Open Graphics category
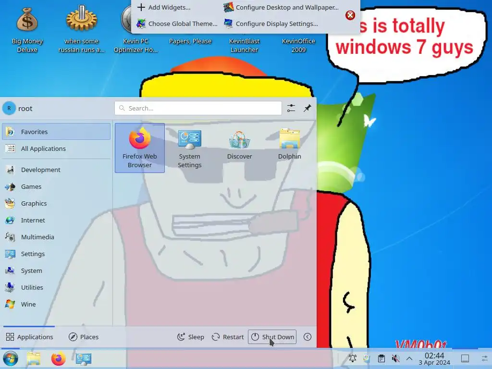The height and width of the screenshot is (369, 492). [x=56, y=203]
